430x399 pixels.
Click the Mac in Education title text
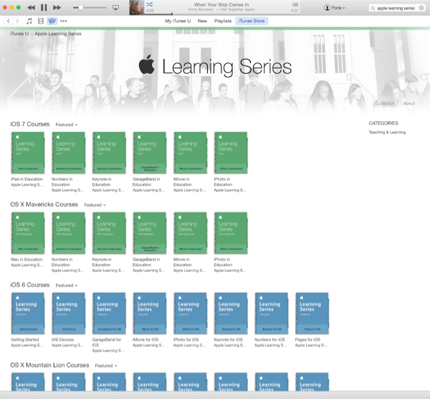27,260
